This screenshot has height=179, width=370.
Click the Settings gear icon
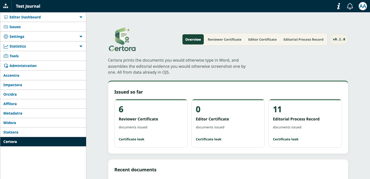pyautogui.click(x=6, y=37)
